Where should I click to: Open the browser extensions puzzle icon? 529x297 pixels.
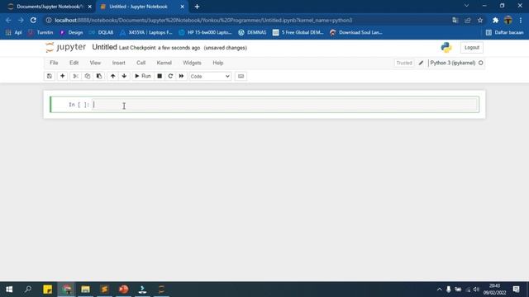coord(496,20)
